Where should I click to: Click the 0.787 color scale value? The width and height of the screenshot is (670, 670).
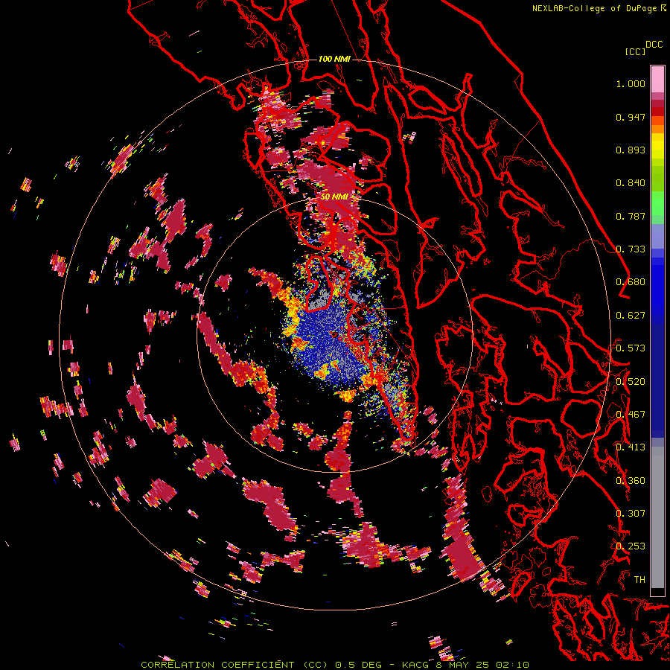tap(631, 216)
